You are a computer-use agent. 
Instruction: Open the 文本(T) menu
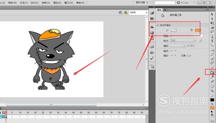click(x=24, y=3)
